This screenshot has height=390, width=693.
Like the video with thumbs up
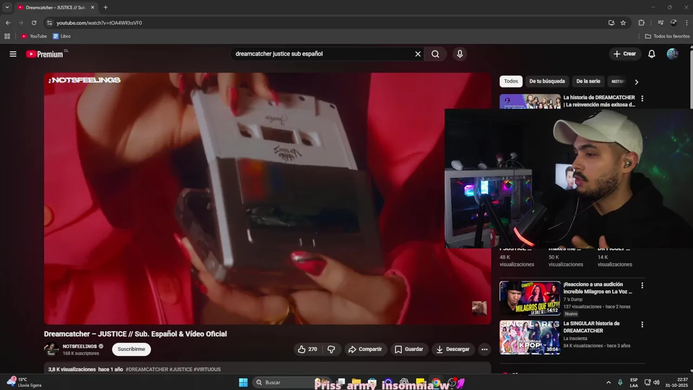pos(307,349)
